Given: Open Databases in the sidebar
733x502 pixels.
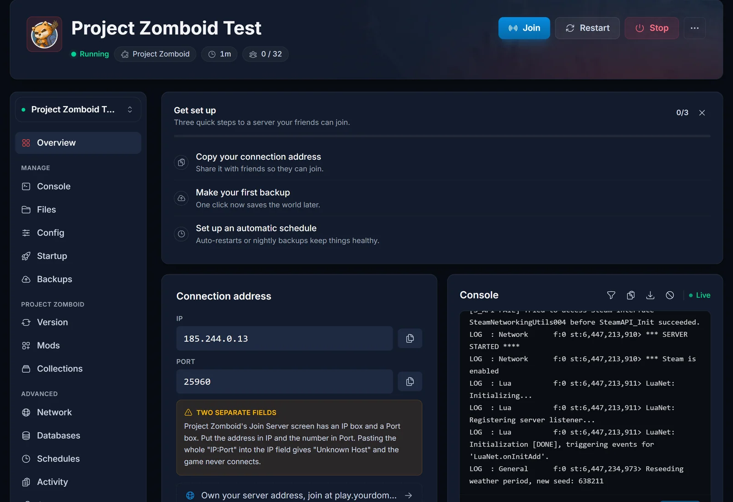Looking at the screenshot, I should pos(78,436).
